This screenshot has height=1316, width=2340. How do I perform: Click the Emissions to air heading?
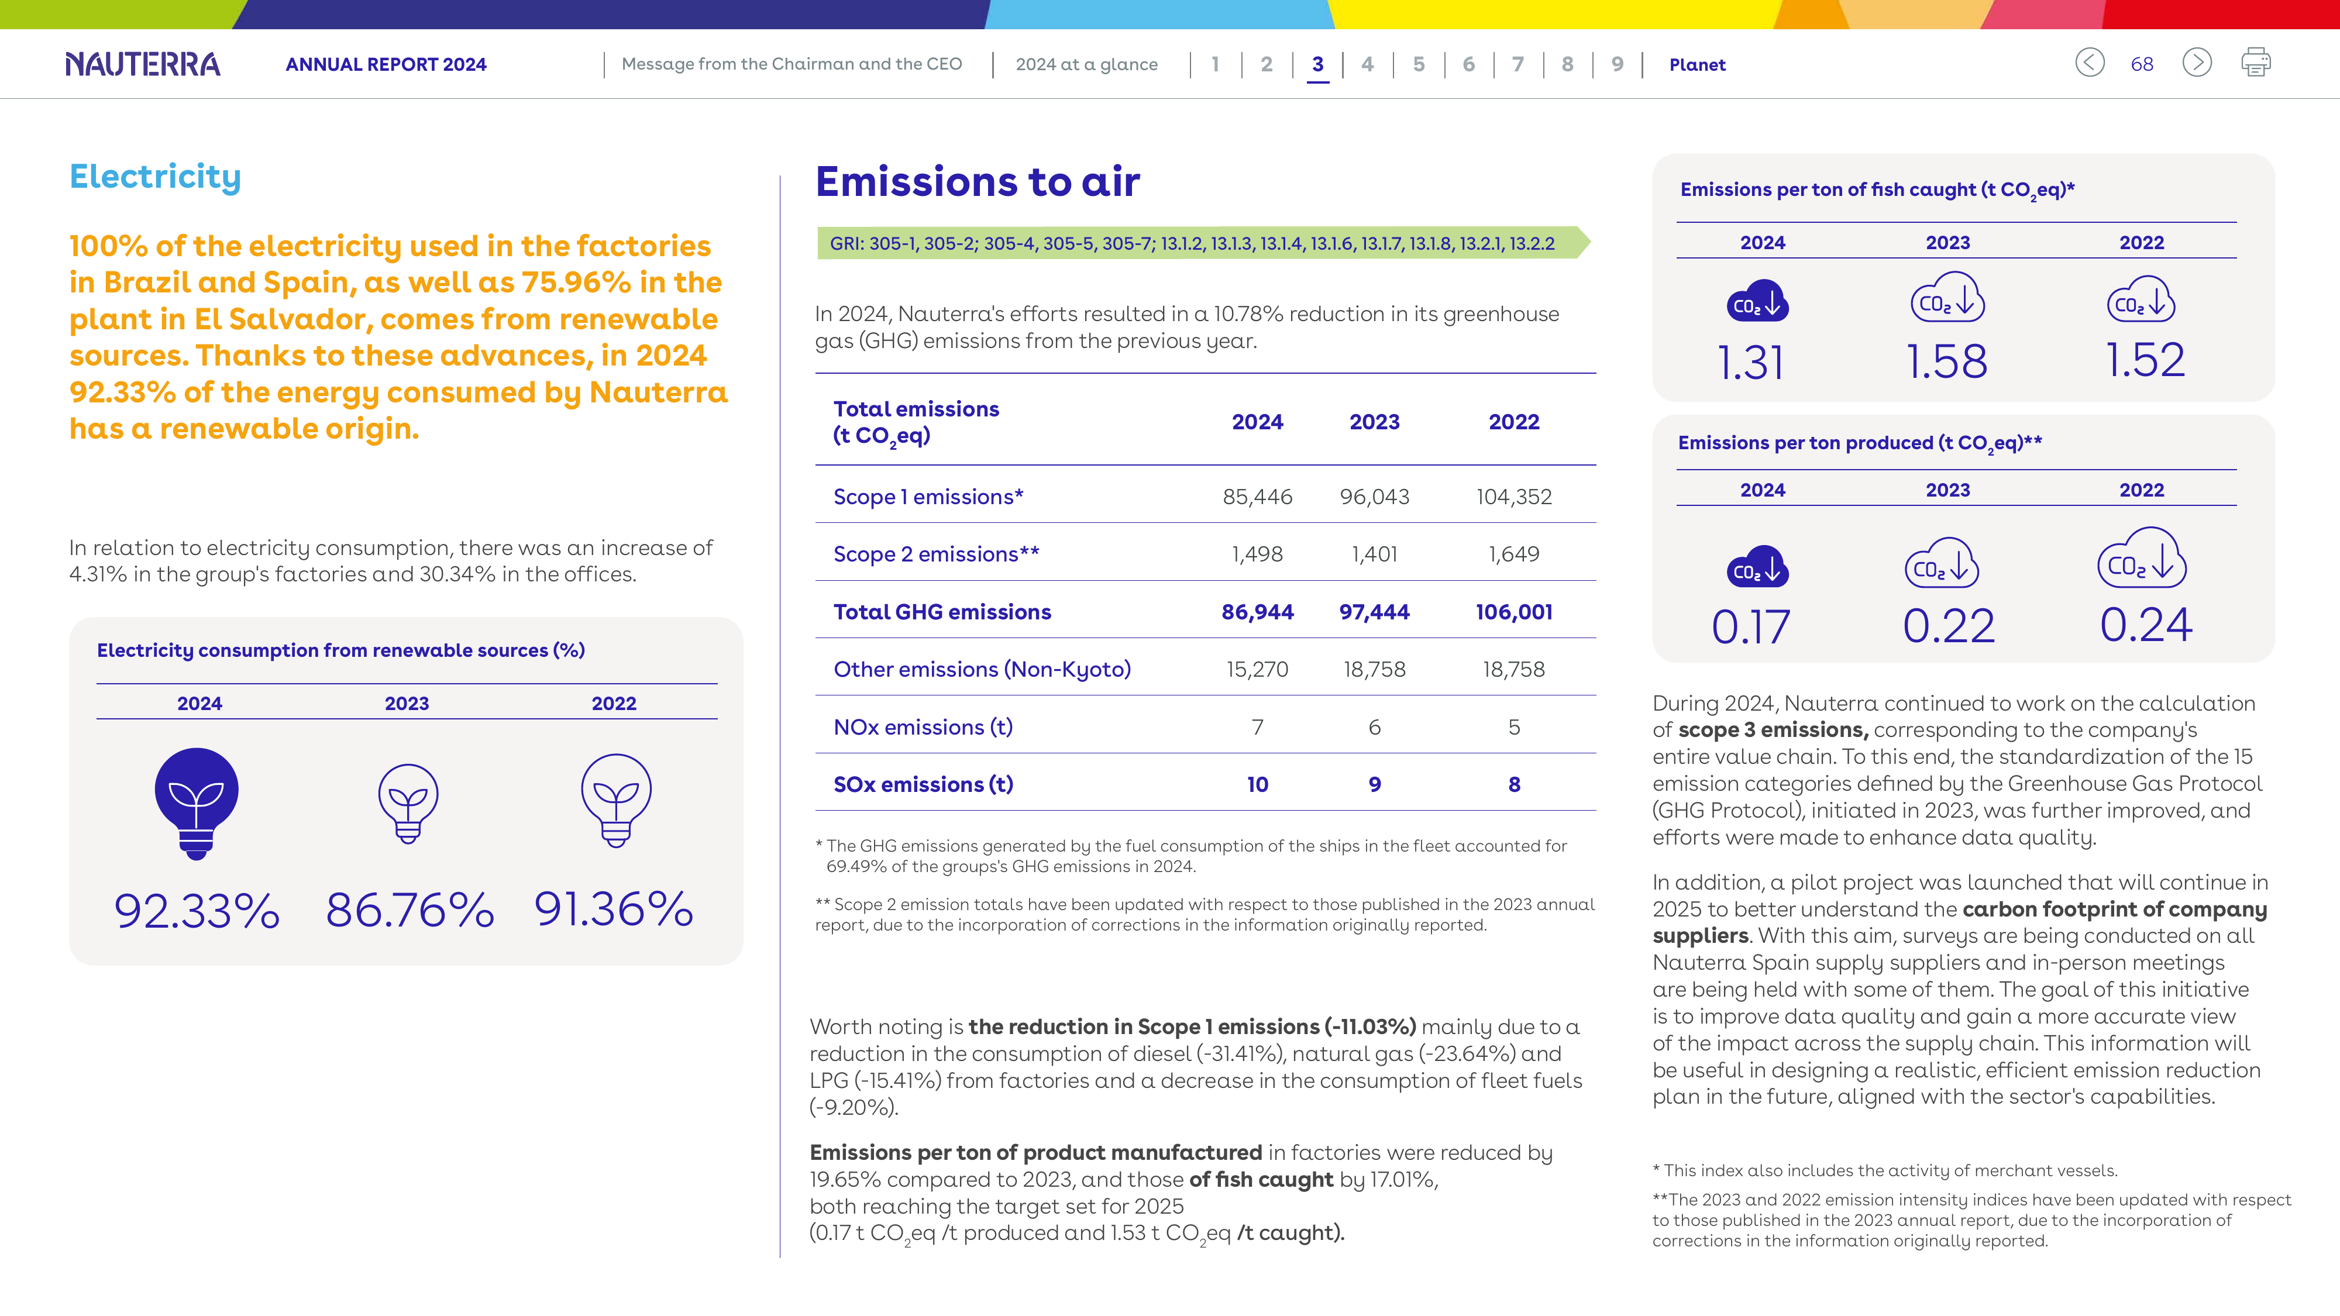978,182
